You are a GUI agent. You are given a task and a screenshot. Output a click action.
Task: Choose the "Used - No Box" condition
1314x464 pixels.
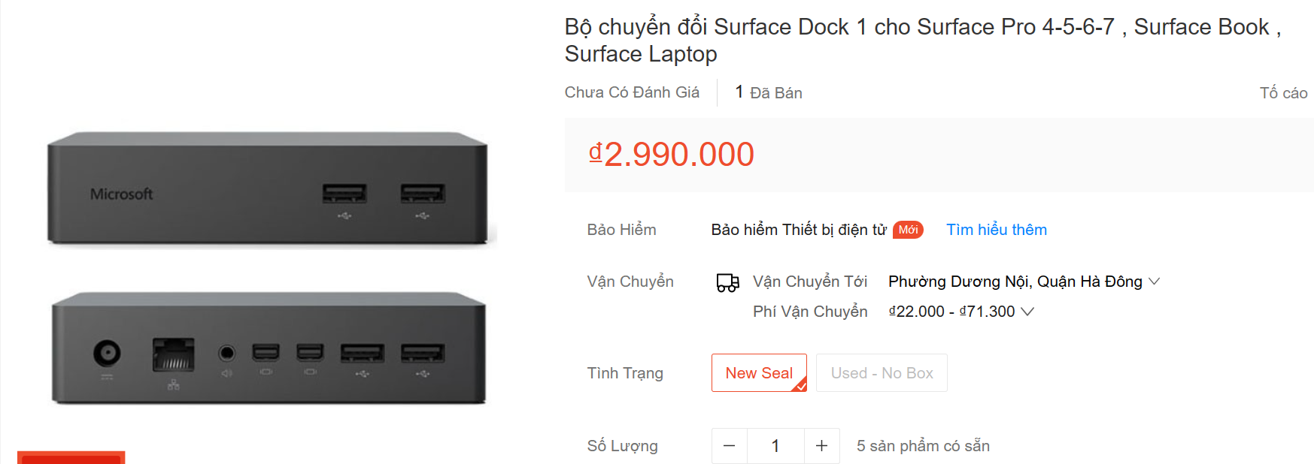click(x=882, y=373)
